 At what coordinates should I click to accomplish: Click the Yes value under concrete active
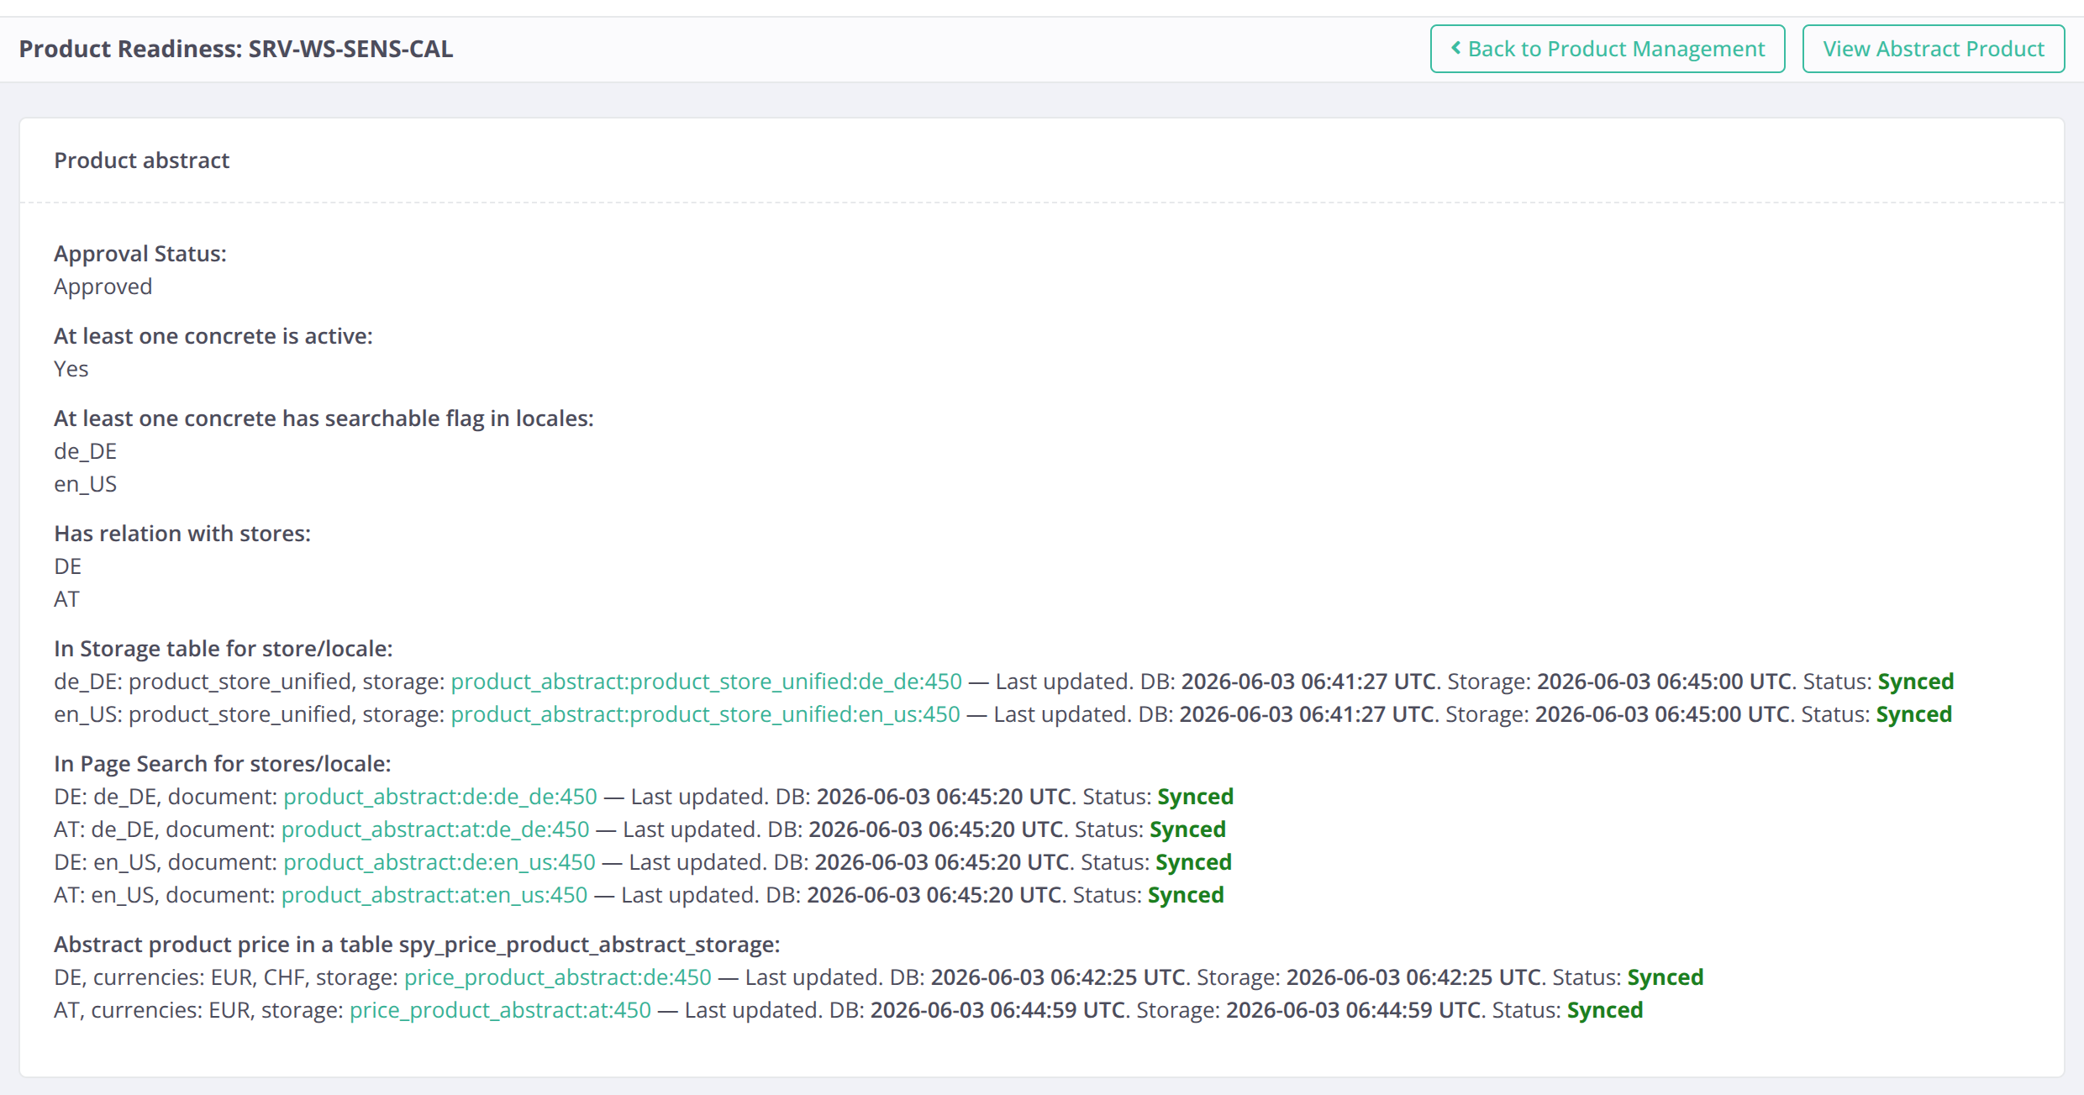click(71, 368)
